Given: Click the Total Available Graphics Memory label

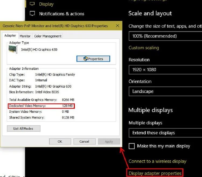Looking at the screenshot, I should [x=33, y=100].
